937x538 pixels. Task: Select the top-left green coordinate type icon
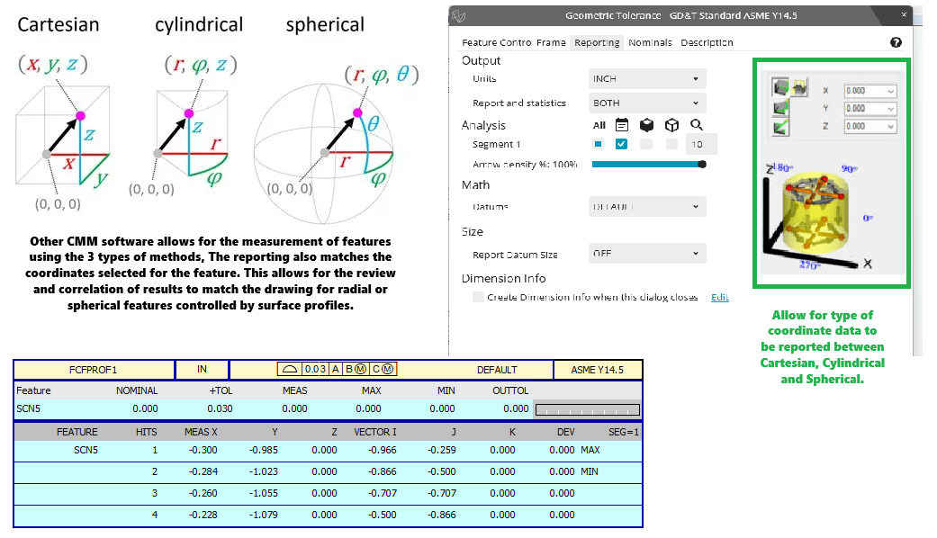point(779,87)
